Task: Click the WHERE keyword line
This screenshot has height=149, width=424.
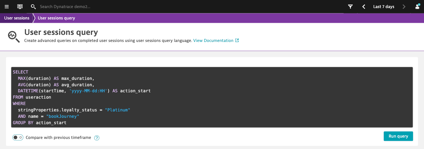Action: pos(19,104)
